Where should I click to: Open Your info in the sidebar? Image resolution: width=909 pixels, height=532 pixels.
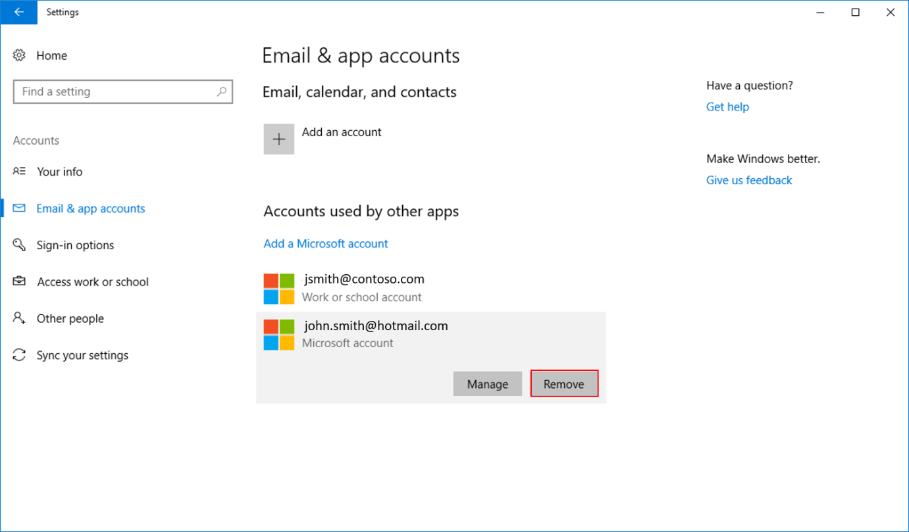pos(60,172)
